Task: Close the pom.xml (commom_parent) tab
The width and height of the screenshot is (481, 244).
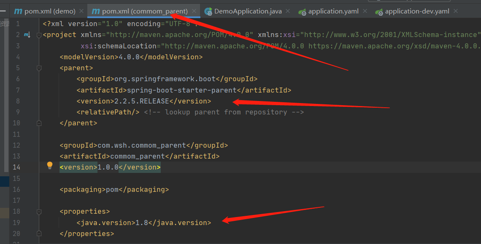Action: (x=194, y=11)
